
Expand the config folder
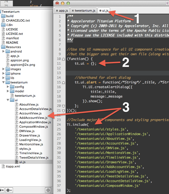point(8,86)
